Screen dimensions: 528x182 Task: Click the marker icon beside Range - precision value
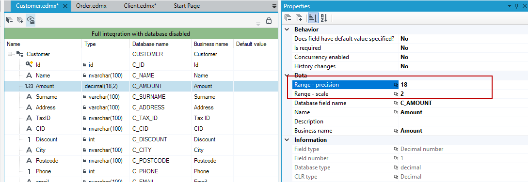[396, 85]
